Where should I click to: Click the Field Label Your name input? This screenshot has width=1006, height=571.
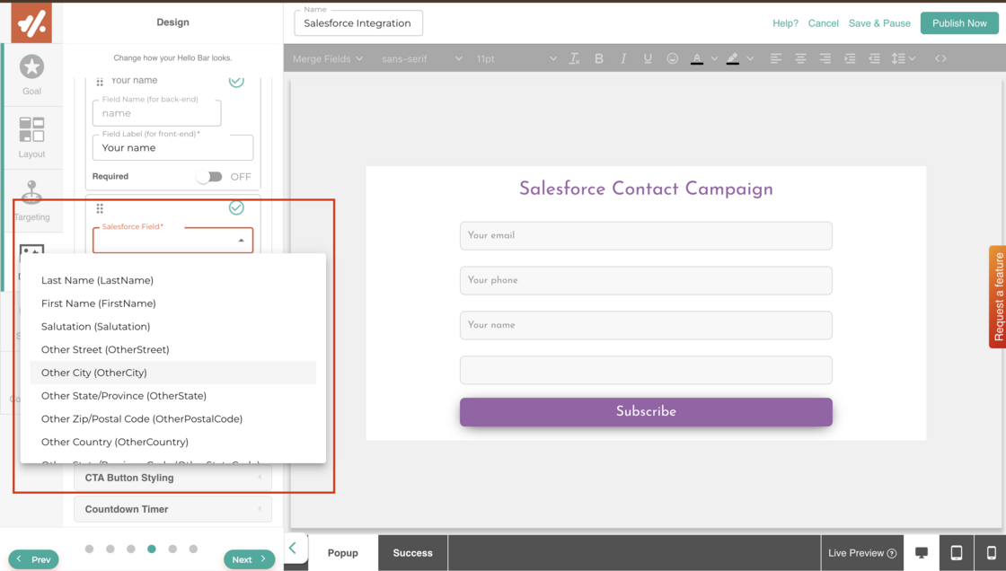click(172, 147)
